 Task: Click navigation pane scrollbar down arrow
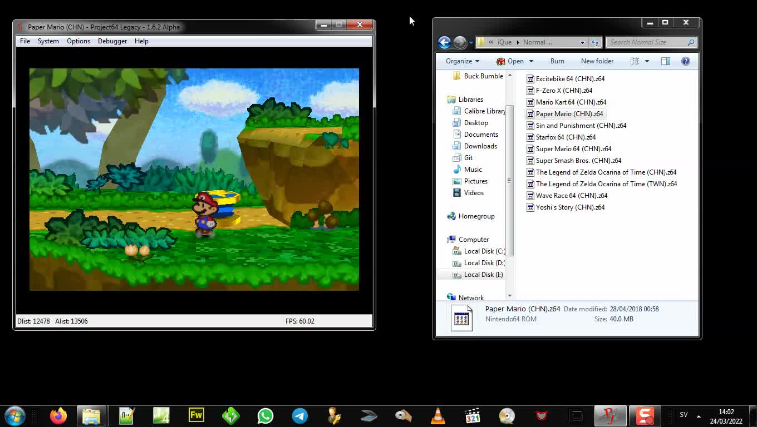click(x=510, y=296)
